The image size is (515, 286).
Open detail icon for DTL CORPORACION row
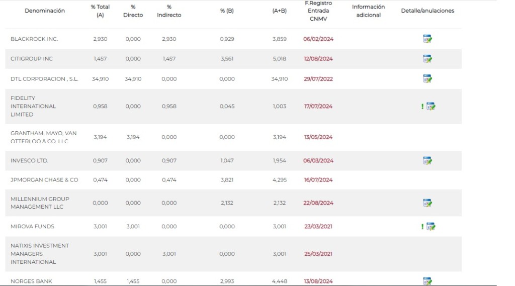[427, 79]
